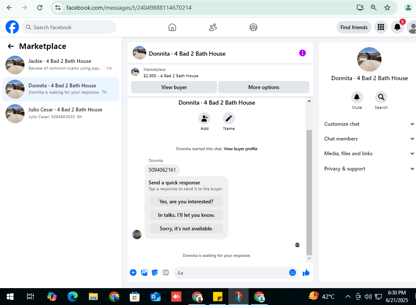Open More options for the listing
Image resolution: width=416 pixels, height=305 pixels.
coord(264,87)
